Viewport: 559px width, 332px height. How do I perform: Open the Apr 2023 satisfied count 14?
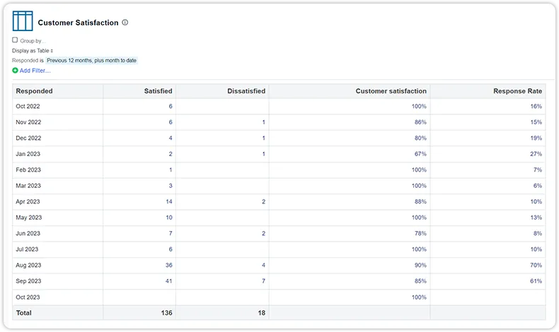(x=169, y=201)
